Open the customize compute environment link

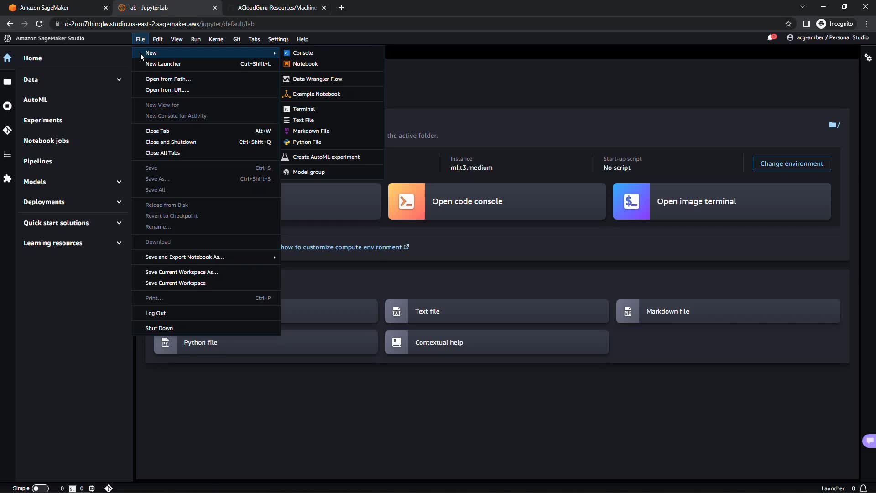[344, 247]
